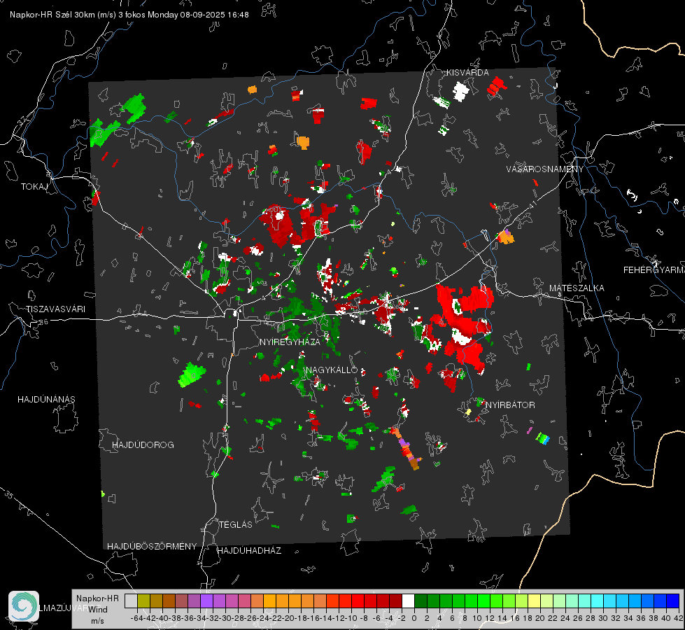
Task: Click the '0' value on the legend scale
Action: (414, 618)
